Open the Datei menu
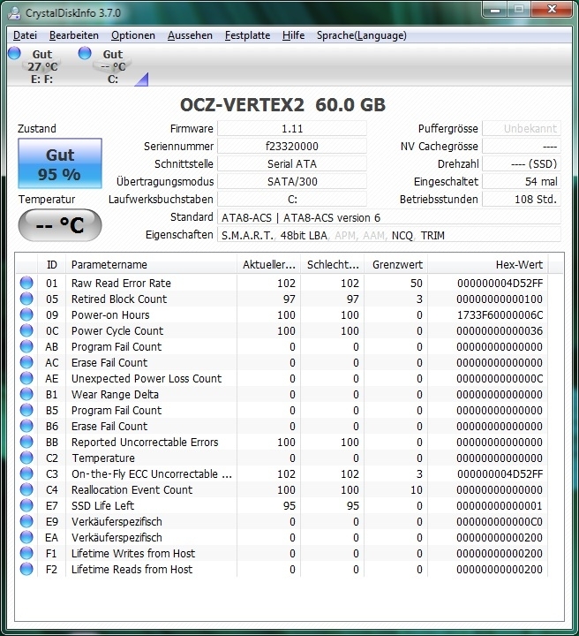This screenshot has width=579, height=636. pyautogui.click(x=25, y=35)
